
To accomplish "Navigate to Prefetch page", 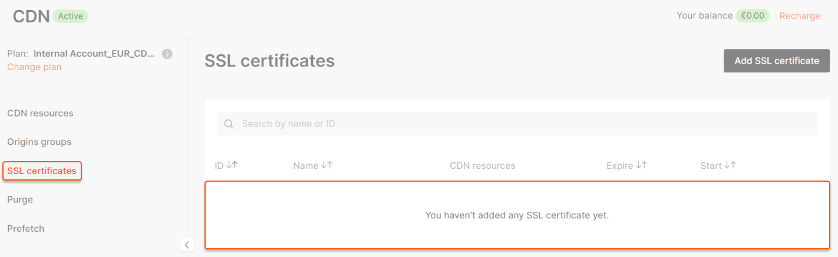I will pyautogui.click(x=26, y=228).
